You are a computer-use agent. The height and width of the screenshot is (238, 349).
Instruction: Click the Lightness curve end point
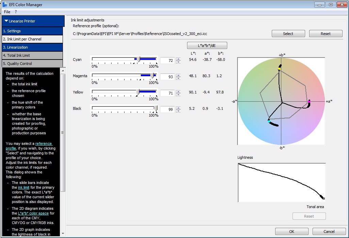323,199
